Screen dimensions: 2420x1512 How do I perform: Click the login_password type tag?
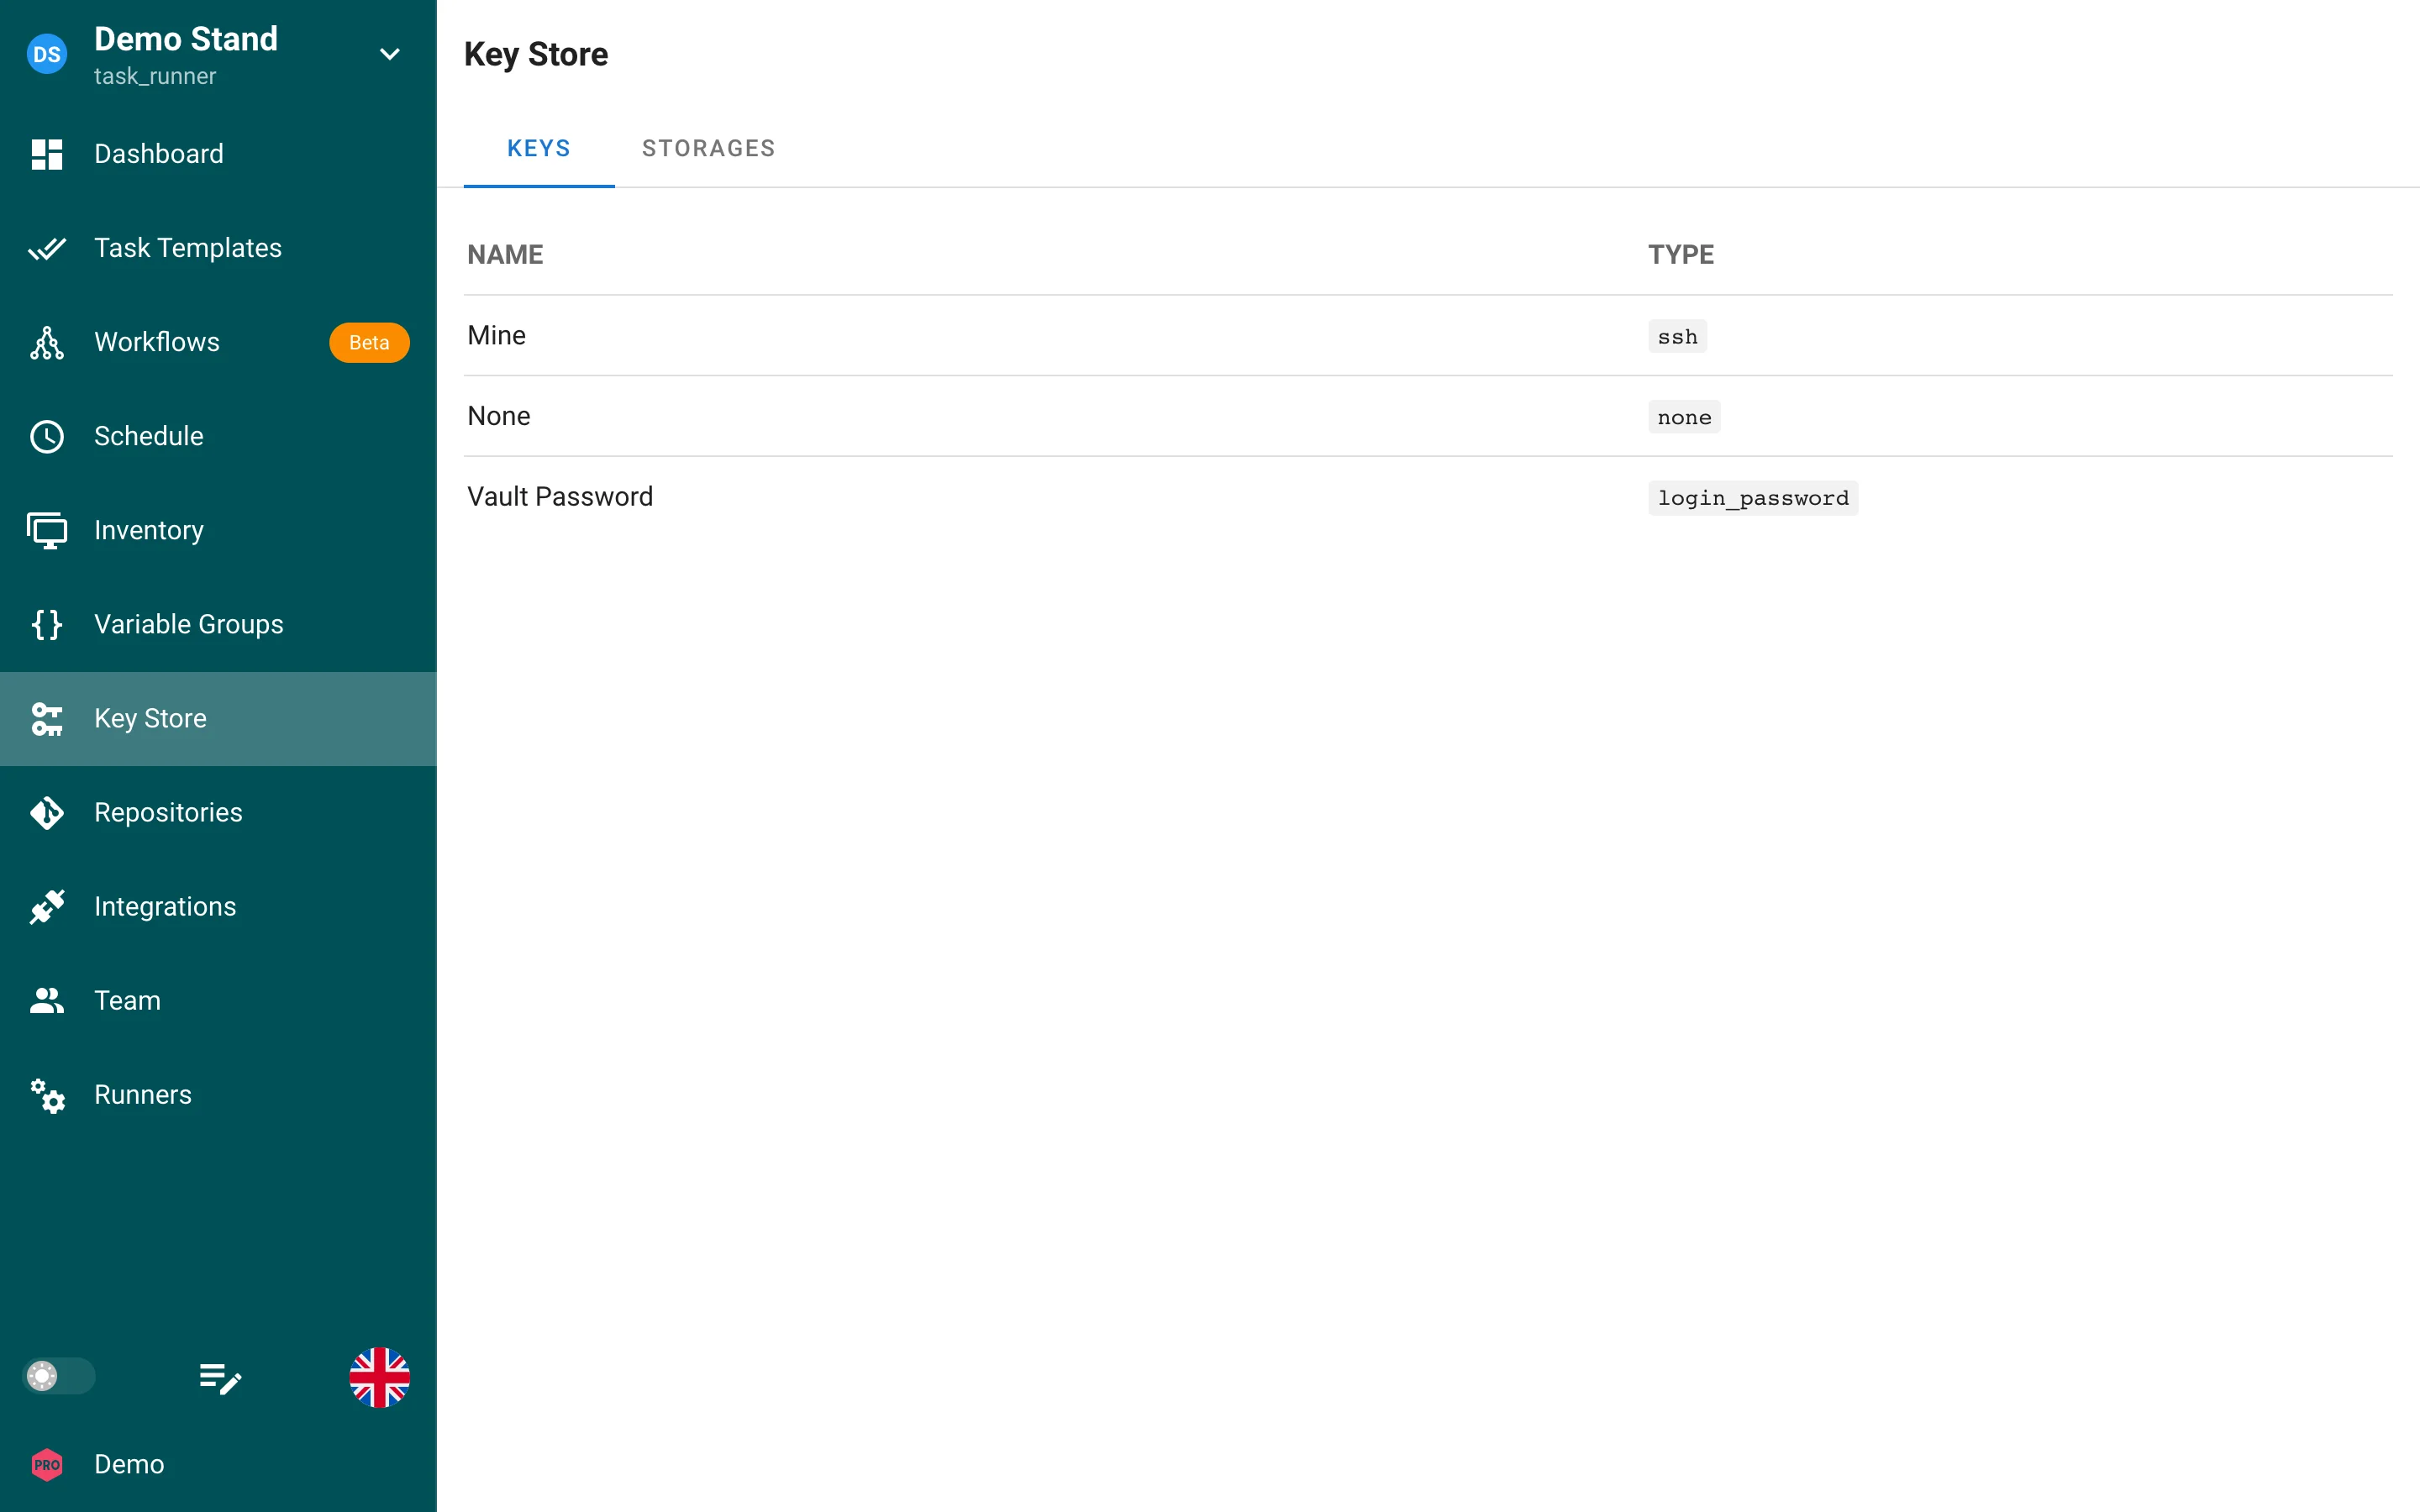pyautogui.click(x=1753, y=498)
